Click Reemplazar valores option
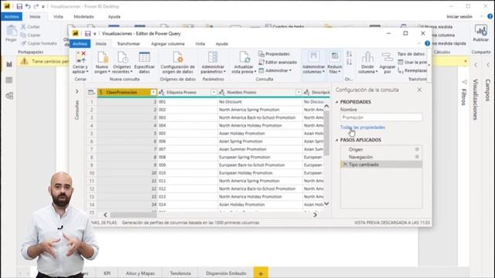This screenshot has height=278, width=495. point(412,70)
